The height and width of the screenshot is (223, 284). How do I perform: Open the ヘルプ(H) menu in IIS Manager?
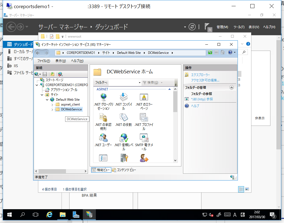(x=77, y=61)
